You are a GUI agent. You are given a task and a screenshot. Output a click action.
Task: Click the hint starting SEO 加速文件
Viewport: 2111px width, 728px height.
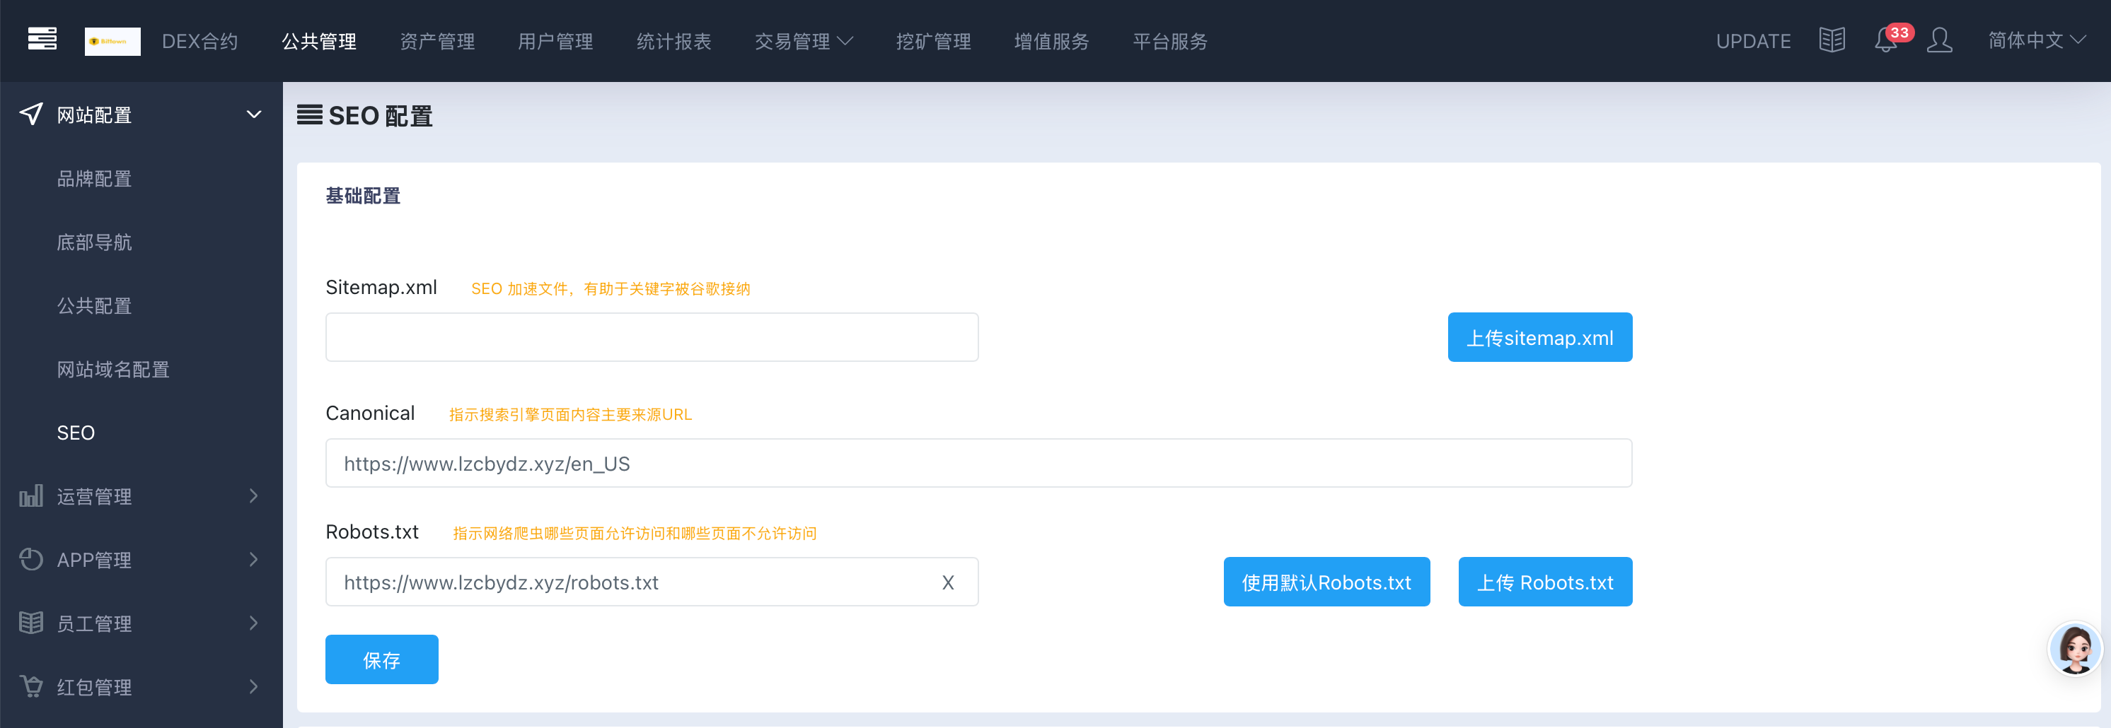[x=611, y=288]
